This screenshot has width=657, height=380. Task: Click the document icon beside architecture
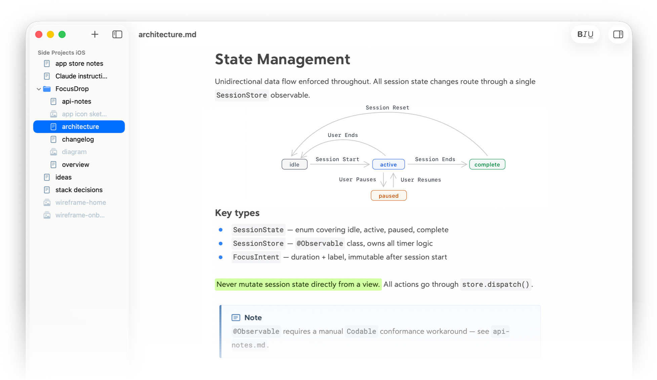pos(53,127)
